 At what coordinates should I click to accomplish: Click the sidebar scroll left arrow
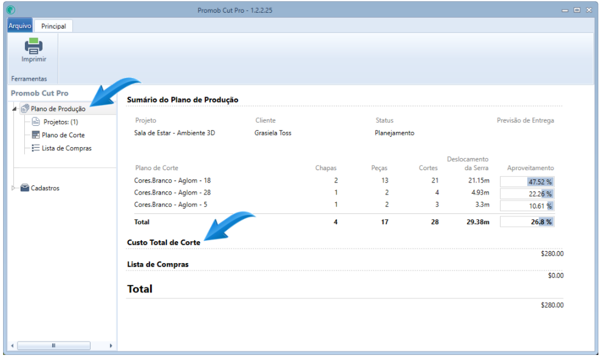click(x=12, y=345)
